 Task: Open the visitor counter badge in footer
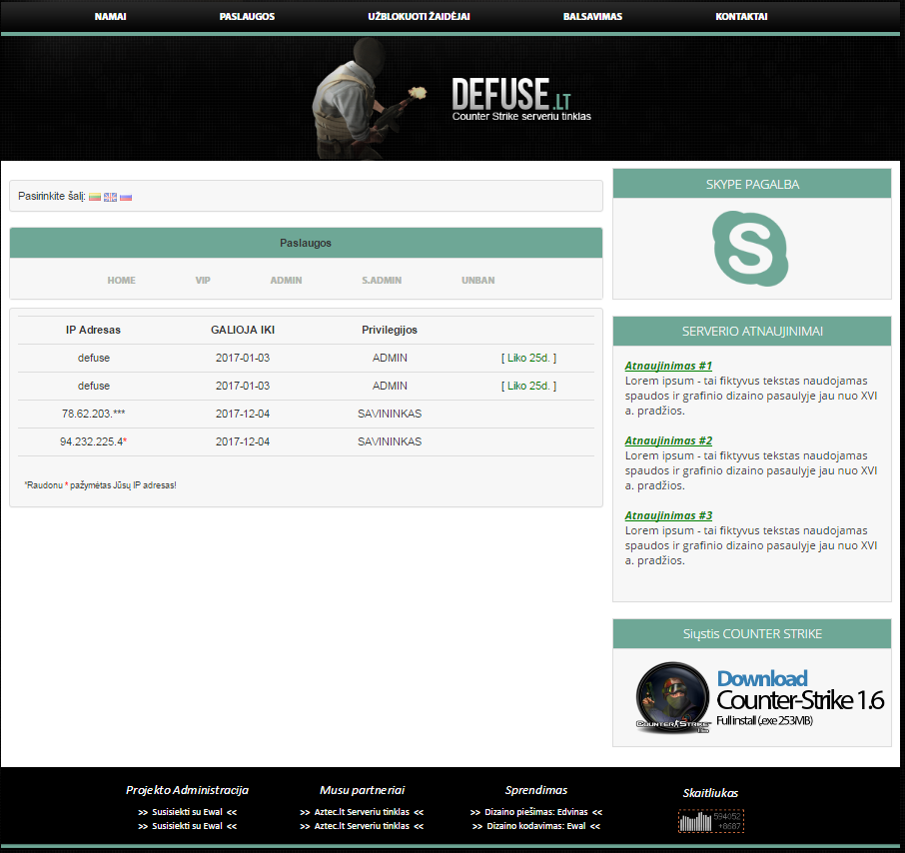pos(710,821)
